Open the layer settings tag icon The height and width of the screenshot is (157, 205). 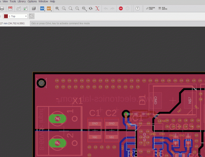point(31,16)
